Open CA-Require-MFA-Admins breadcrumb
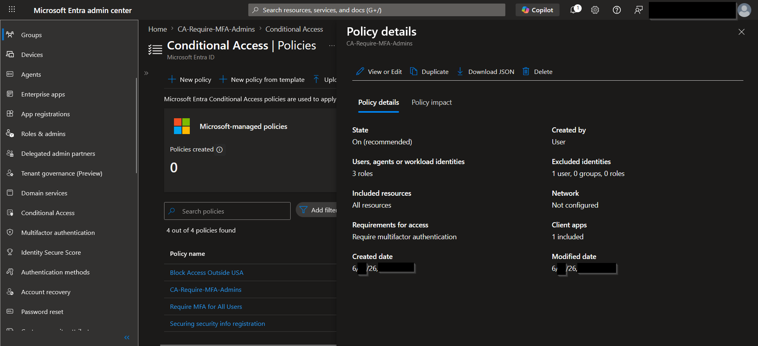 [216, 29]
